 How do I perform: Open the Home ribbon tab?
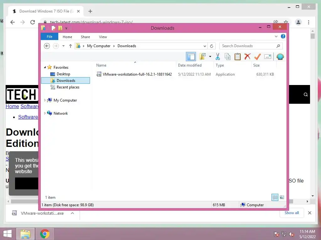coord(67,37)
